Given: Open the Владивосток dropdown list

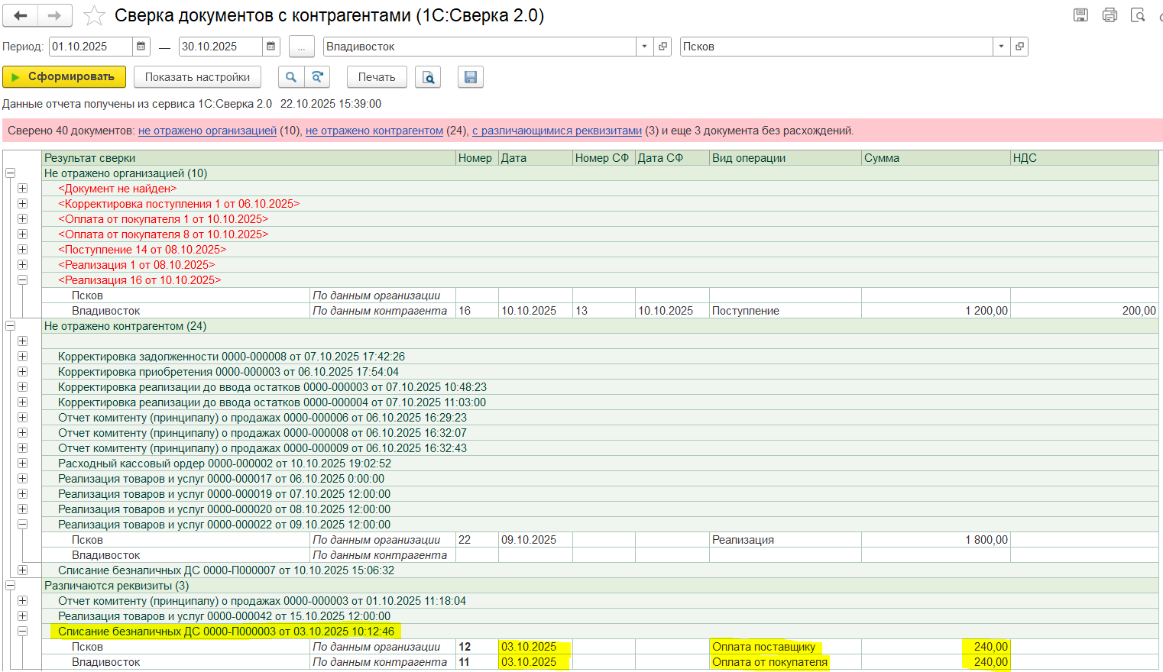Looking at the screenshot, I should pyautogui.click(x=644, y=47).
